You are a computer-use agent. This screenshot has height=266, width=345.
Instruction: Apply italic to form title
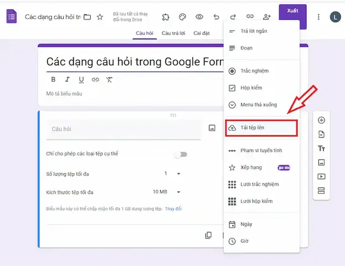click(68, 79)
